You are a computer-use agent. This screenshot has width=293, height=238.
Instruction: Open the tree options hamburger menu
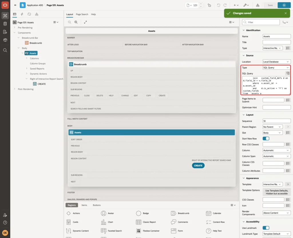point(56,22)
